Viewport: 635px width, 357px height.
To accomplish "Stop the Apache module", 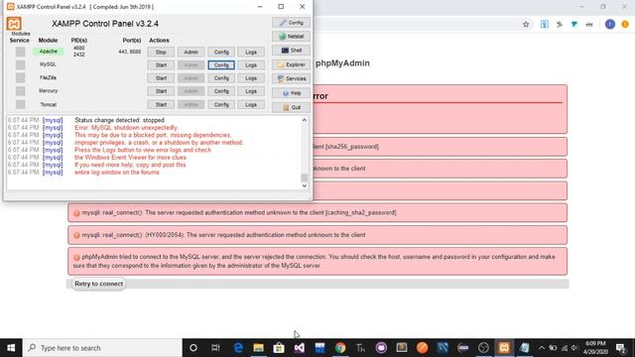I will 161,53.
